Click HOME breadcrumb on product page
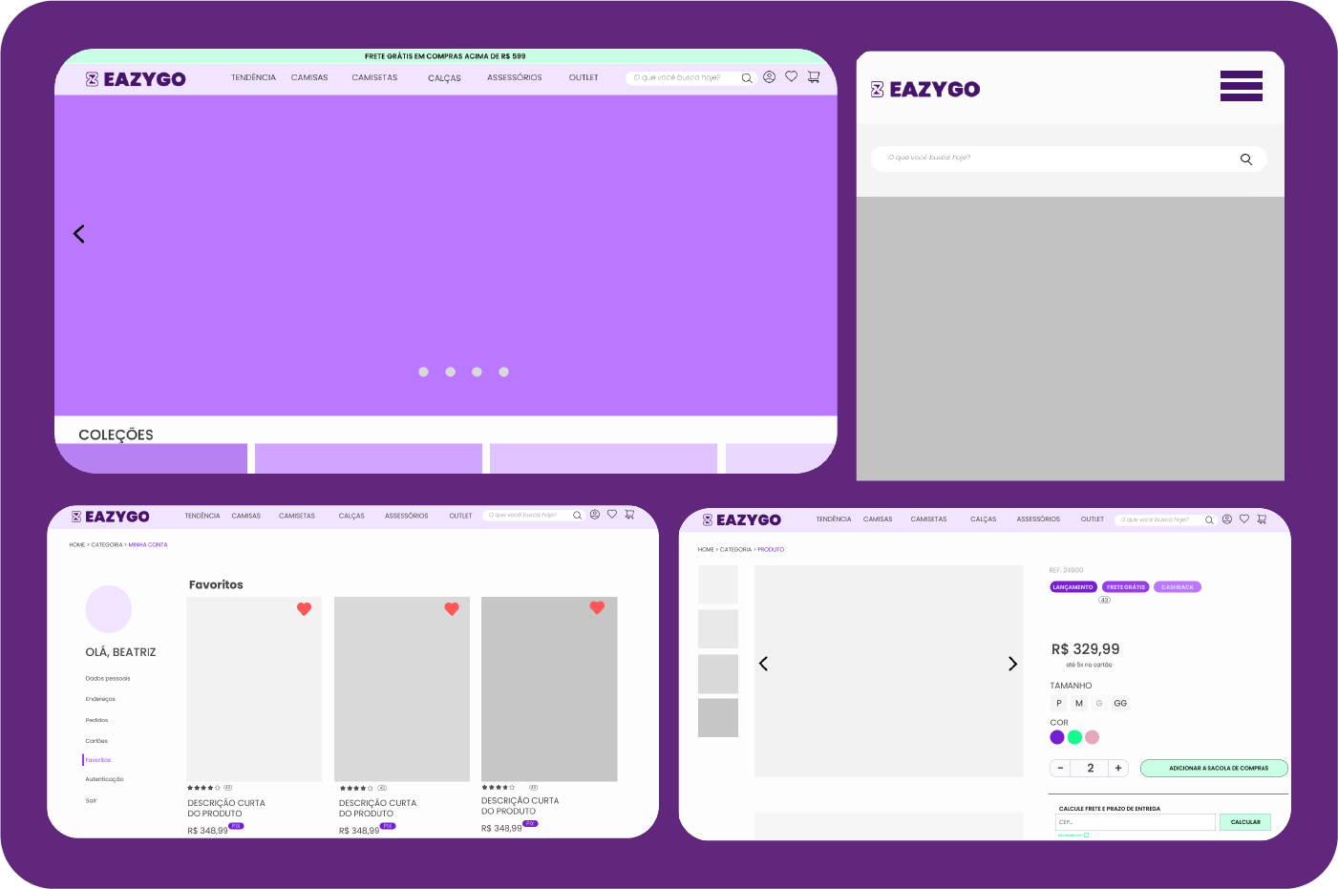Screen dimensions: 1338x889 click(706, 550)
